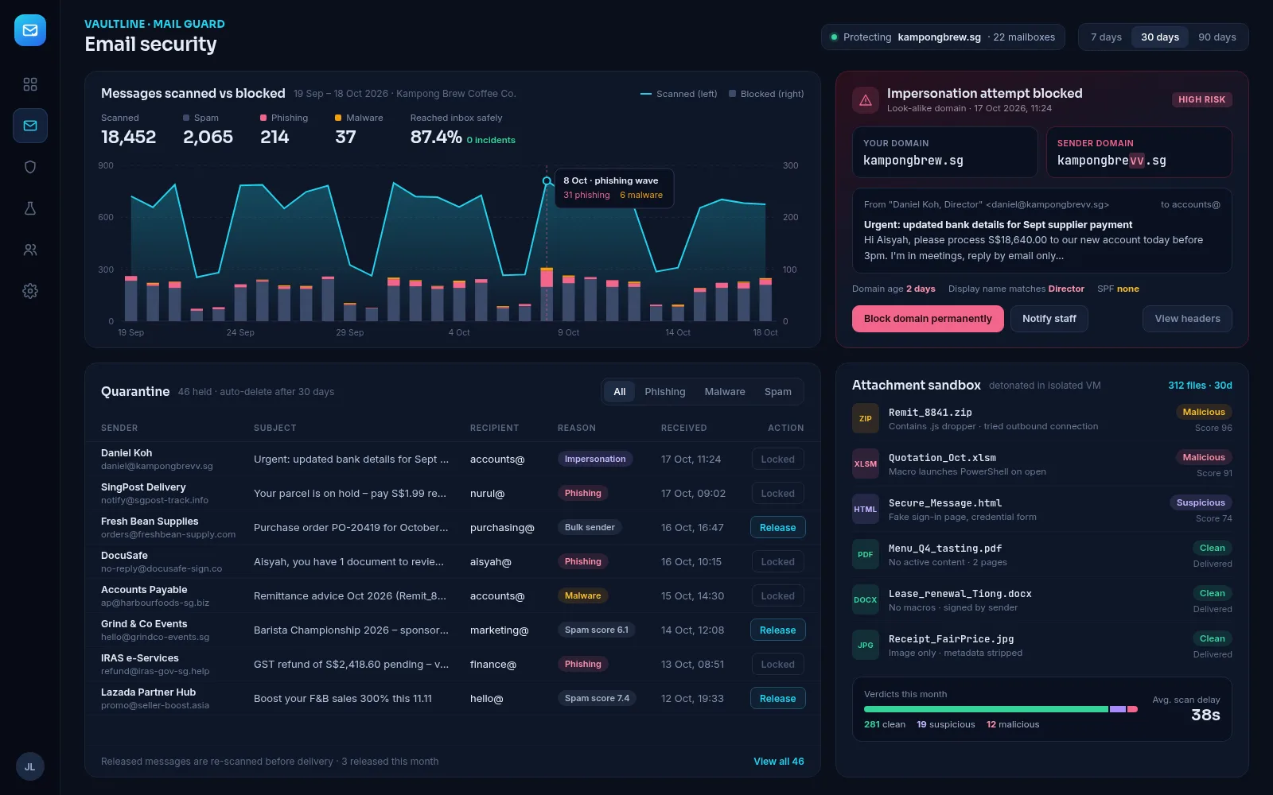This screenshot has height=795, width=1273.
Task: Release the Grind & Co Events message
Action: point(777,630)
